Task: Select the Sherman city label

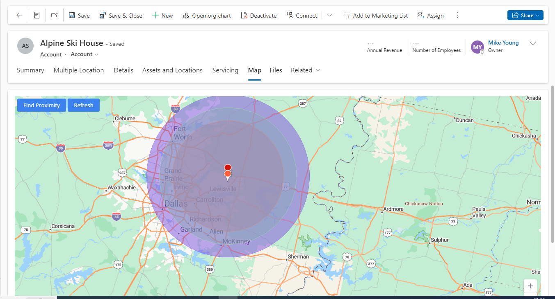Action: (298, 256)
